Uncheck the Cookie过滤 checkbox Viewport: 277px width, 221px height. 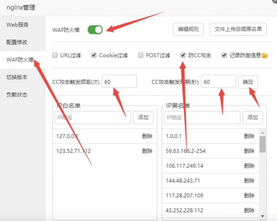point(94,55)
